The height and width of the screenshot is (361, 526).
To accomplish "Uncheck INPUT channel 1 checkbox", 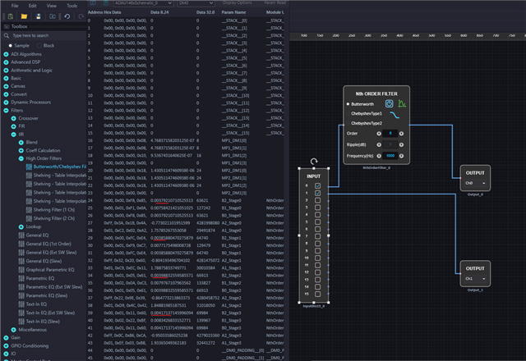I will (318, 194).
